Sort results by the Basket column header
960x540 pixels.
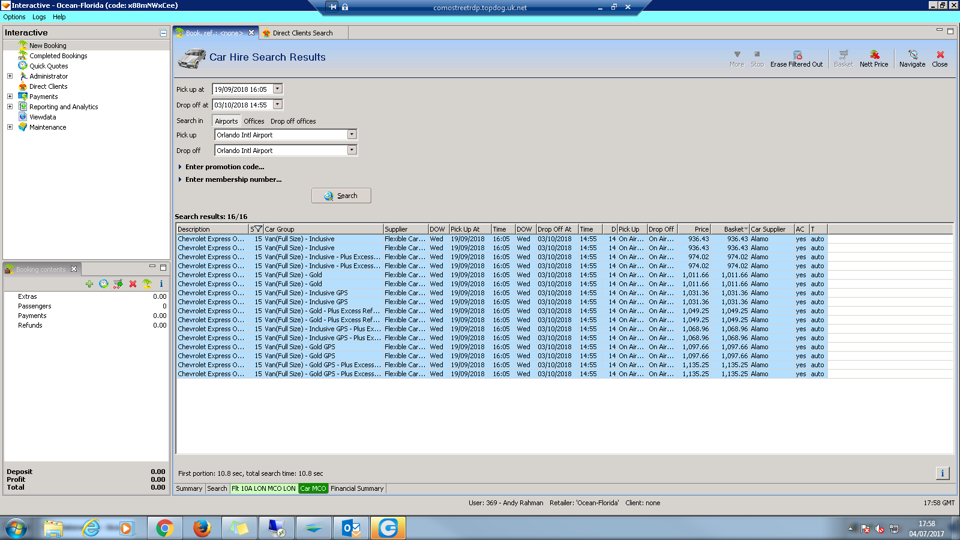coord(730,229)
